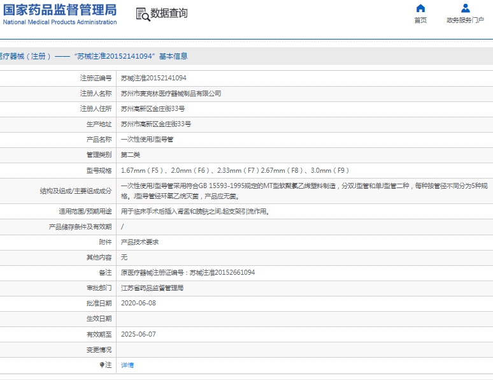The width and height of the screenshot is (493, 380).
Task: Select the model specification 1.67mm（F5） row value
Action: pyautogui.click(x=235, y=170)
